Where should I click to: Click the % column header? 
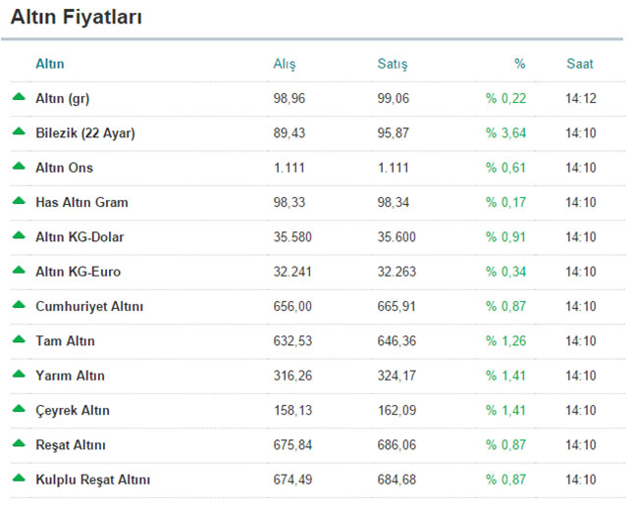coord(519,64)
